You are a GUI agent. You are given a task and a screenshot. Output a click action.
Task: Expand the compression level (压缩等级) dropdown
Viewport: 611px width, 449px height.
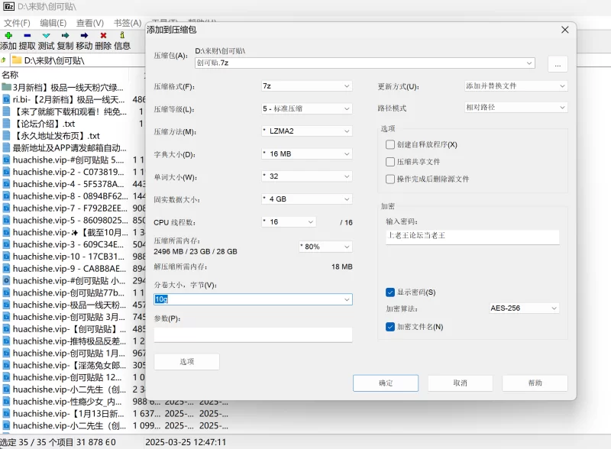[x=305, y=108]
